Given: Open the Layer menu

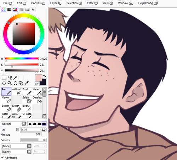Looking at the screenshot, I should (56, 3).
